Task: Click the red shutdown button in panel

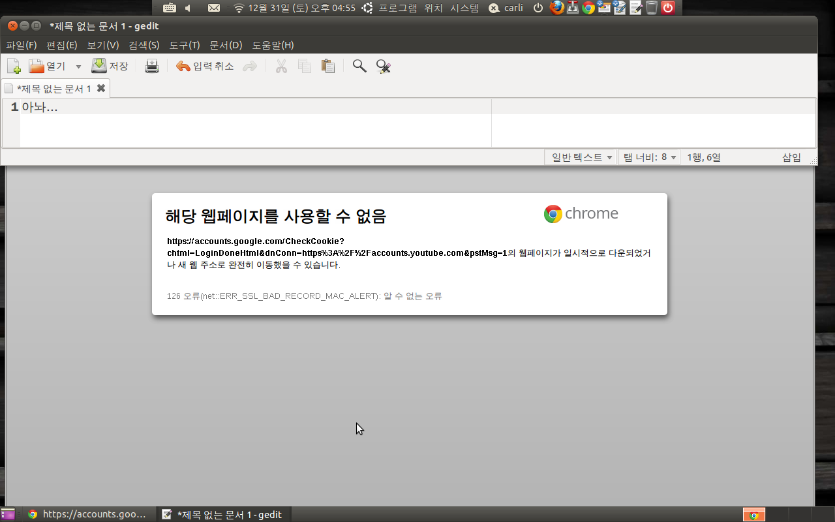Action: click(x=668, y=8)
